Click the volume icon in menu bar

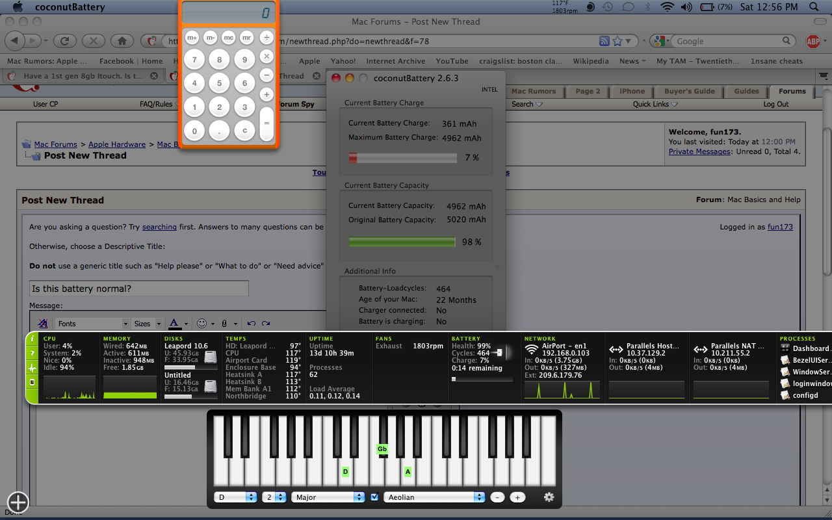click(x=688, y=7)
